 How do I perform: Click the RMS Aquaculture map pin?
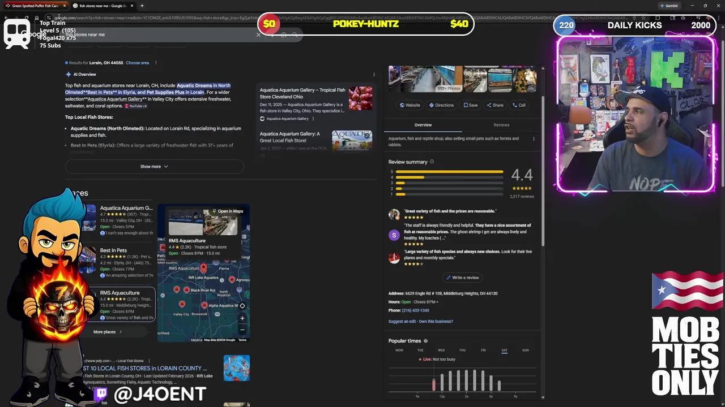[203, 269]
